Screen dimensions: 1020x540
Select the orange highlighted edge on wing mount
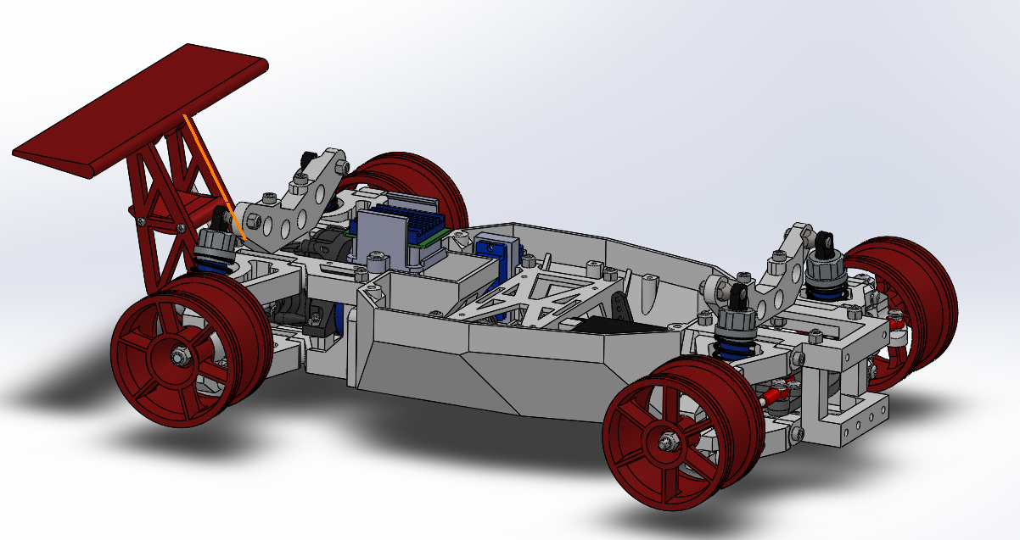214,175
